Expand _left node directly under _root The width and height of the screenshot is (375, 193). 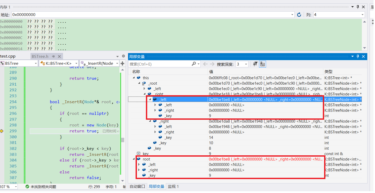click(144, 89)
